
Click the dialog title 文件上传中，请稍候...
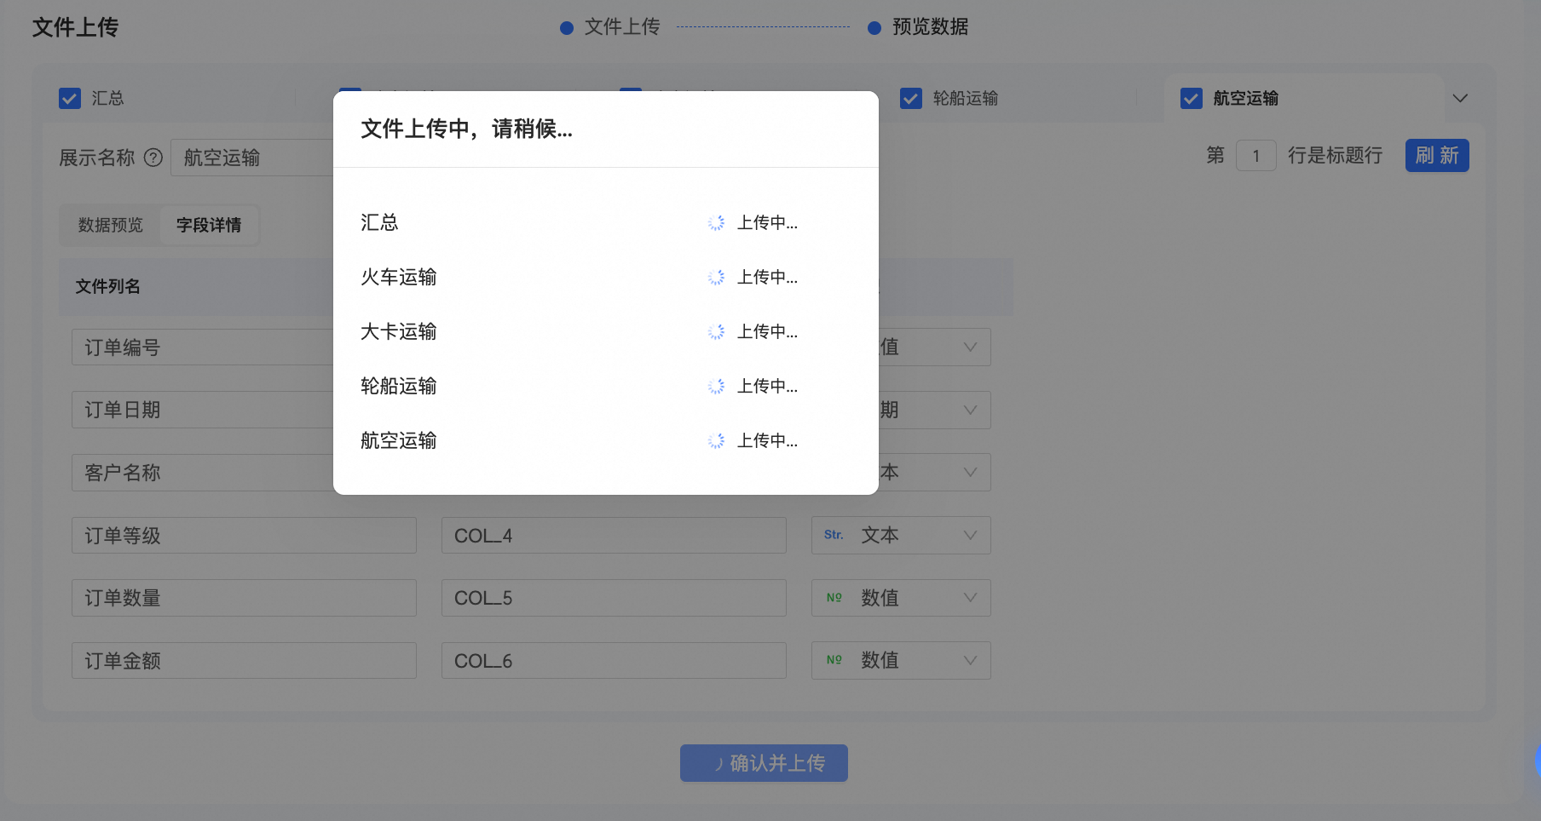466,129
